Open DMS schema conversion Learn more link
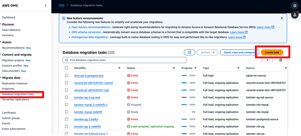 239,32
